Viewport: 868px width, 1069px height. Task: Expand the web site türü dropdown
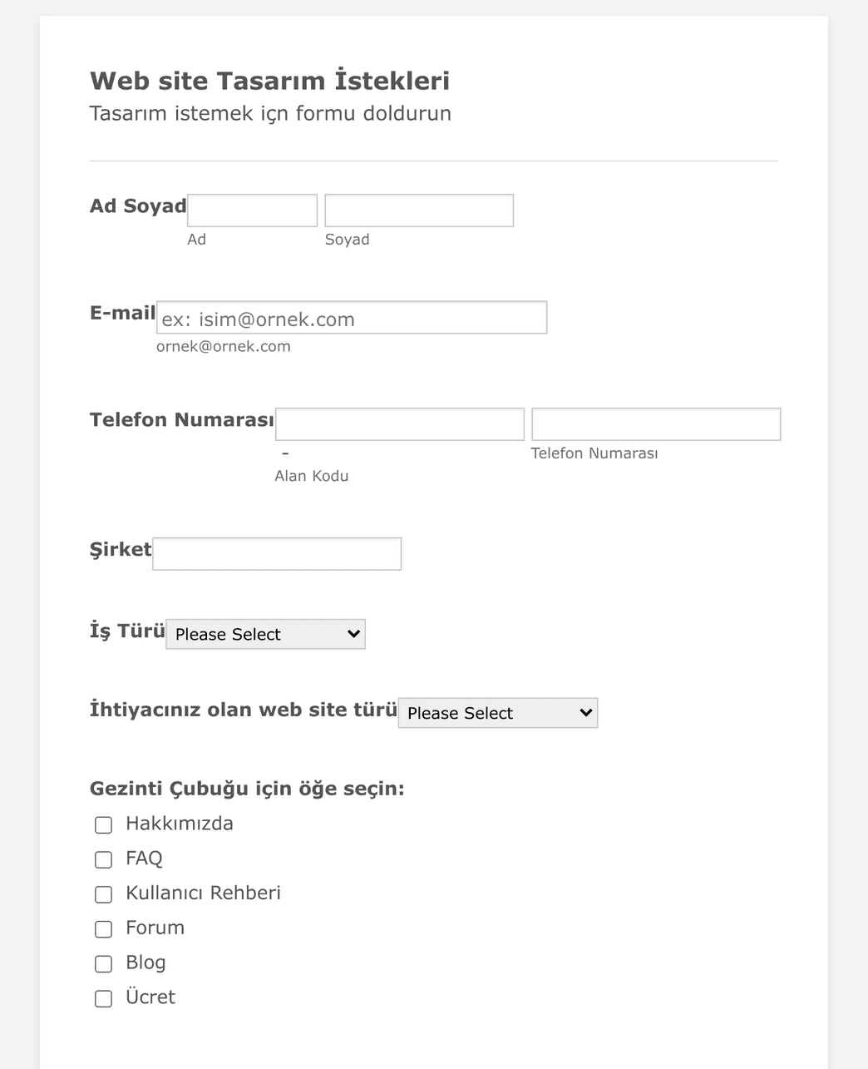pyautogui.click(x=498, y=713)
